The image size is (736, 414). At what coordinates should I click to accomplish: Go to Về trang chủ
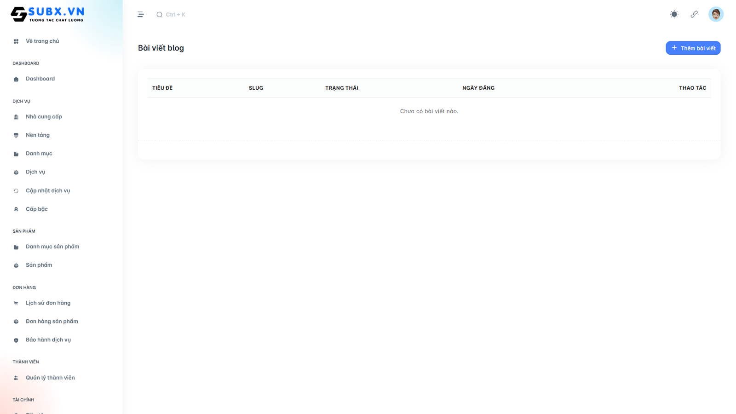pyautogui.click(x=42, y=41)
